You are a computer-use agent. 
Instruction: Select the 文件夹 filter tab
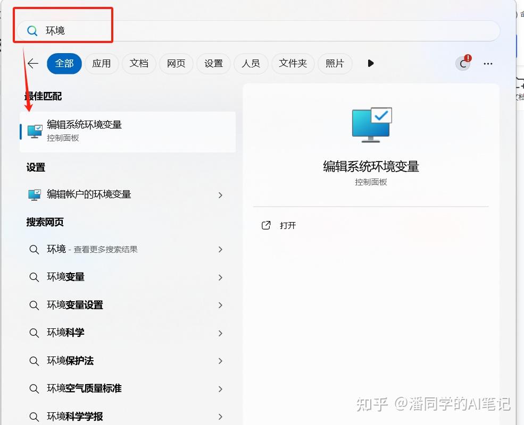(x=293, y=64)
